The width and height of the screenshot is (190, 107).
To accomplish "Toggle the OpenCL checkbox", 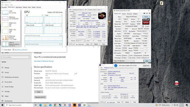I will point(122,56).
